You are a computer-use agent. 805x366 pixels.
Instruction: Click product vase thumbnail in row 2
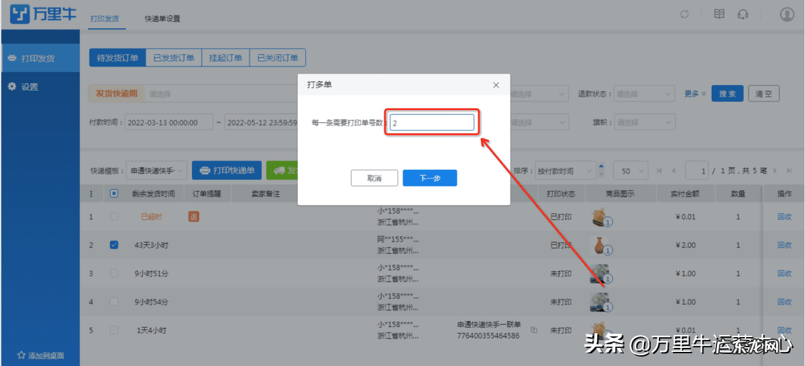coord(599,245)
